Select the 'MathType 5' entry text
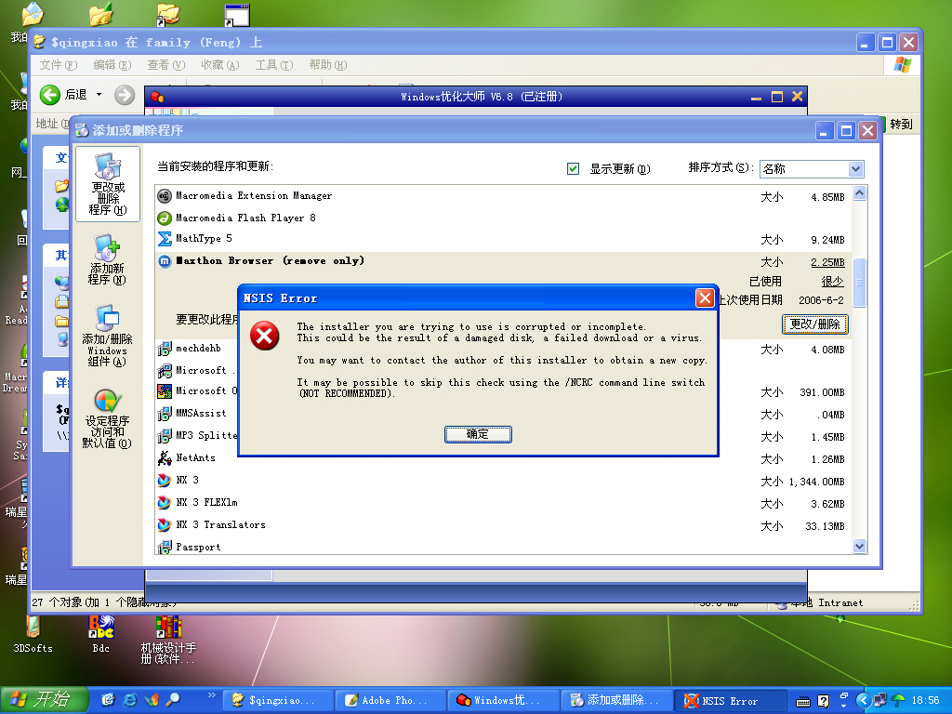 coord(204,239)
